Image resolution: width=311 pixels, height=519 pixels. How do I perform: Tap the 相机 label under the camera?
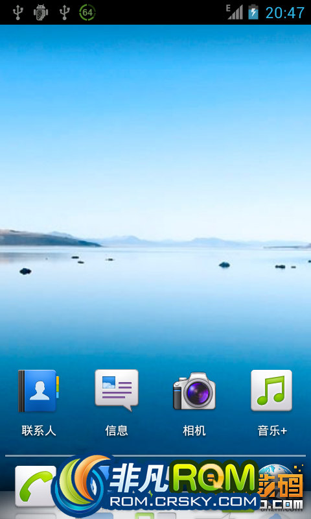194,431
